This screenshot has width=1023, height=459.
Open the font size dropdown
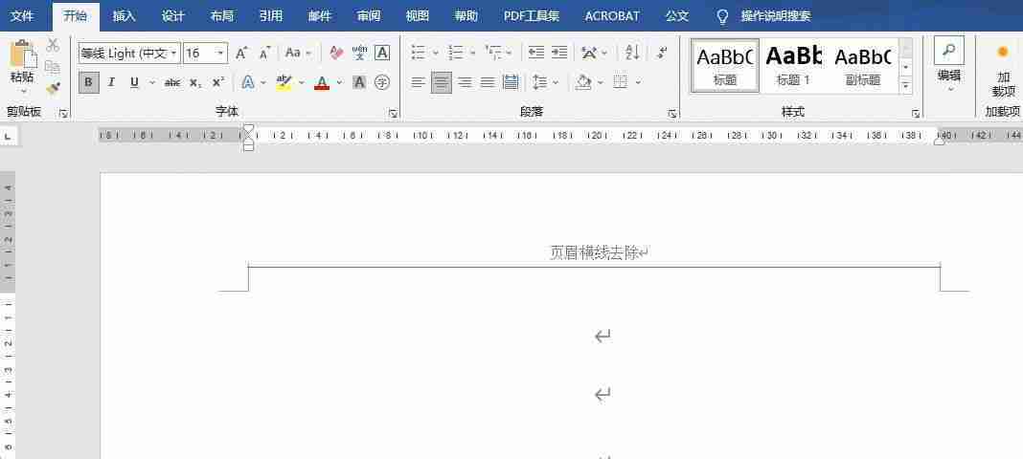[x=221, y=54]
